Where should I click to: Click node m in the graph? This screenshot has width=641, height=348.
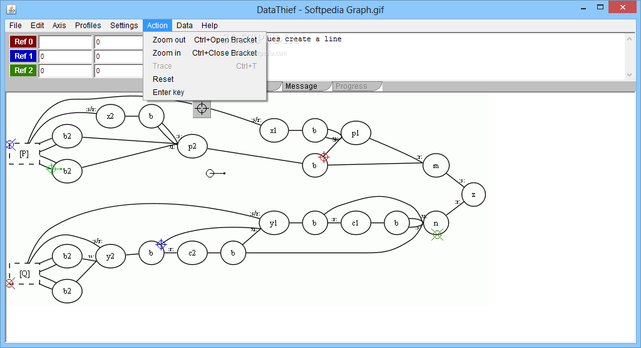[x=436, y=166]
